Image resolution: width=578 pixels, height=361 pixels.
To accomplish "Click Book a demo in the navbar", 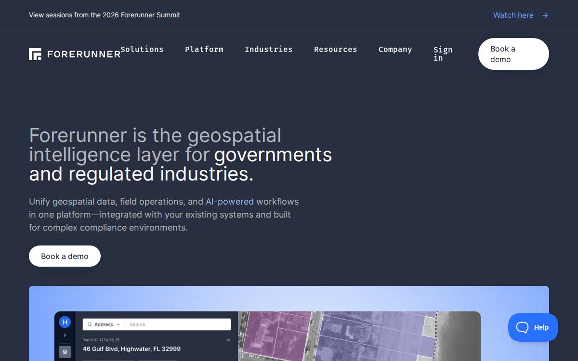I will click(513, 54).
